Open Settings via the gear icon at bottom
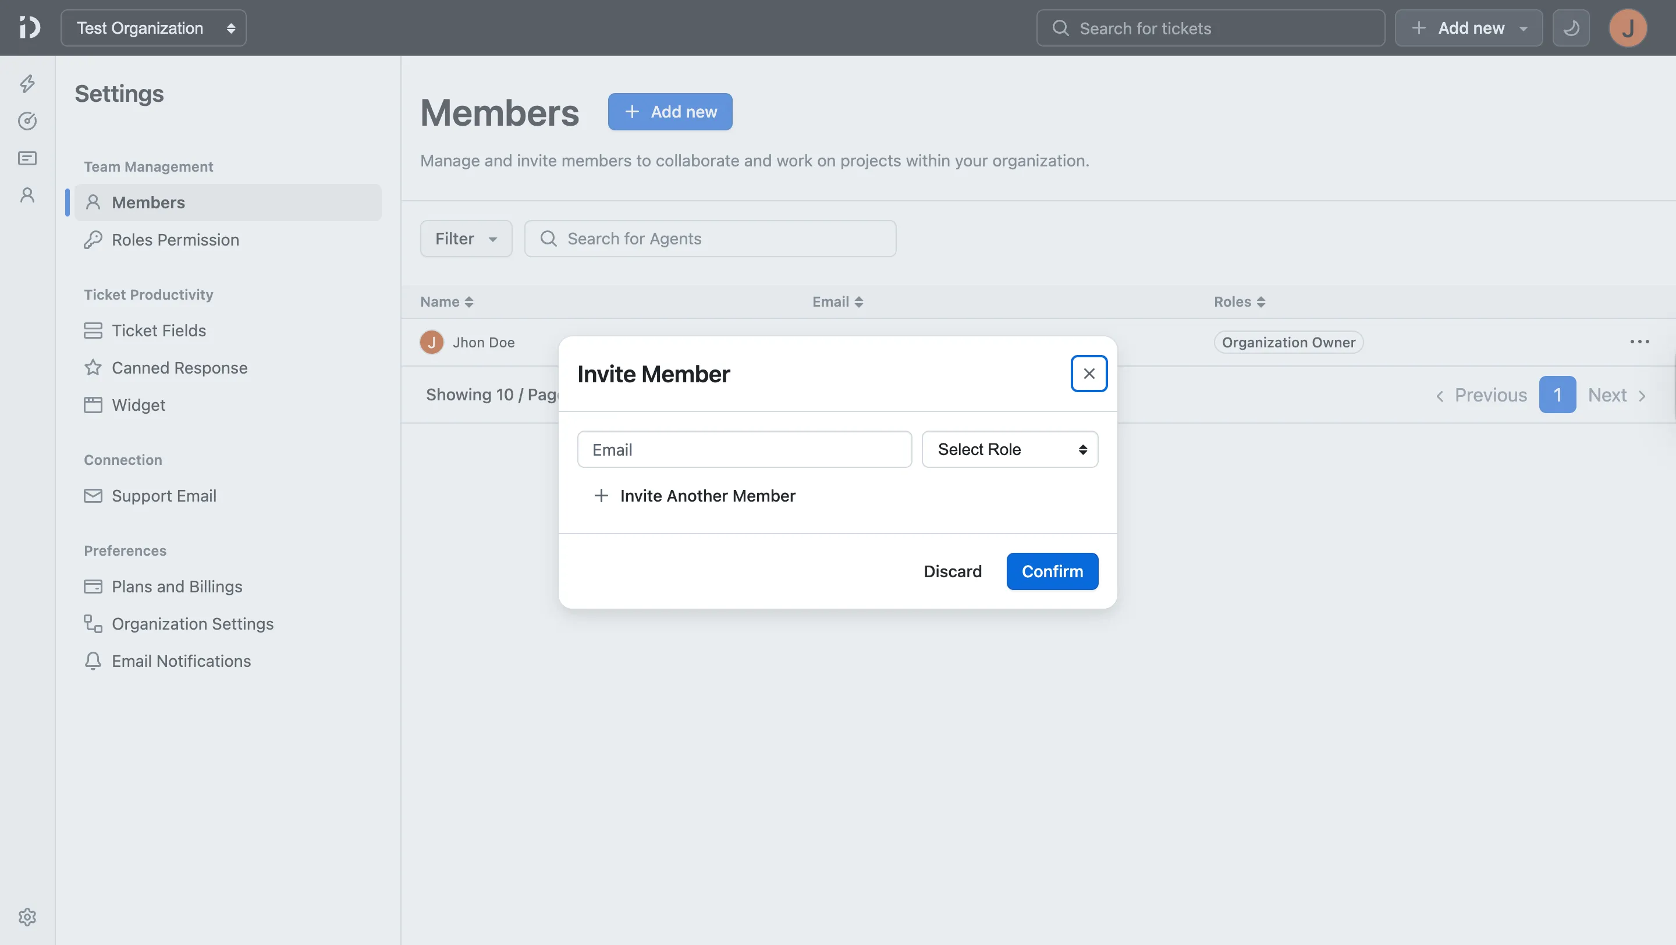 click(27, 916)
